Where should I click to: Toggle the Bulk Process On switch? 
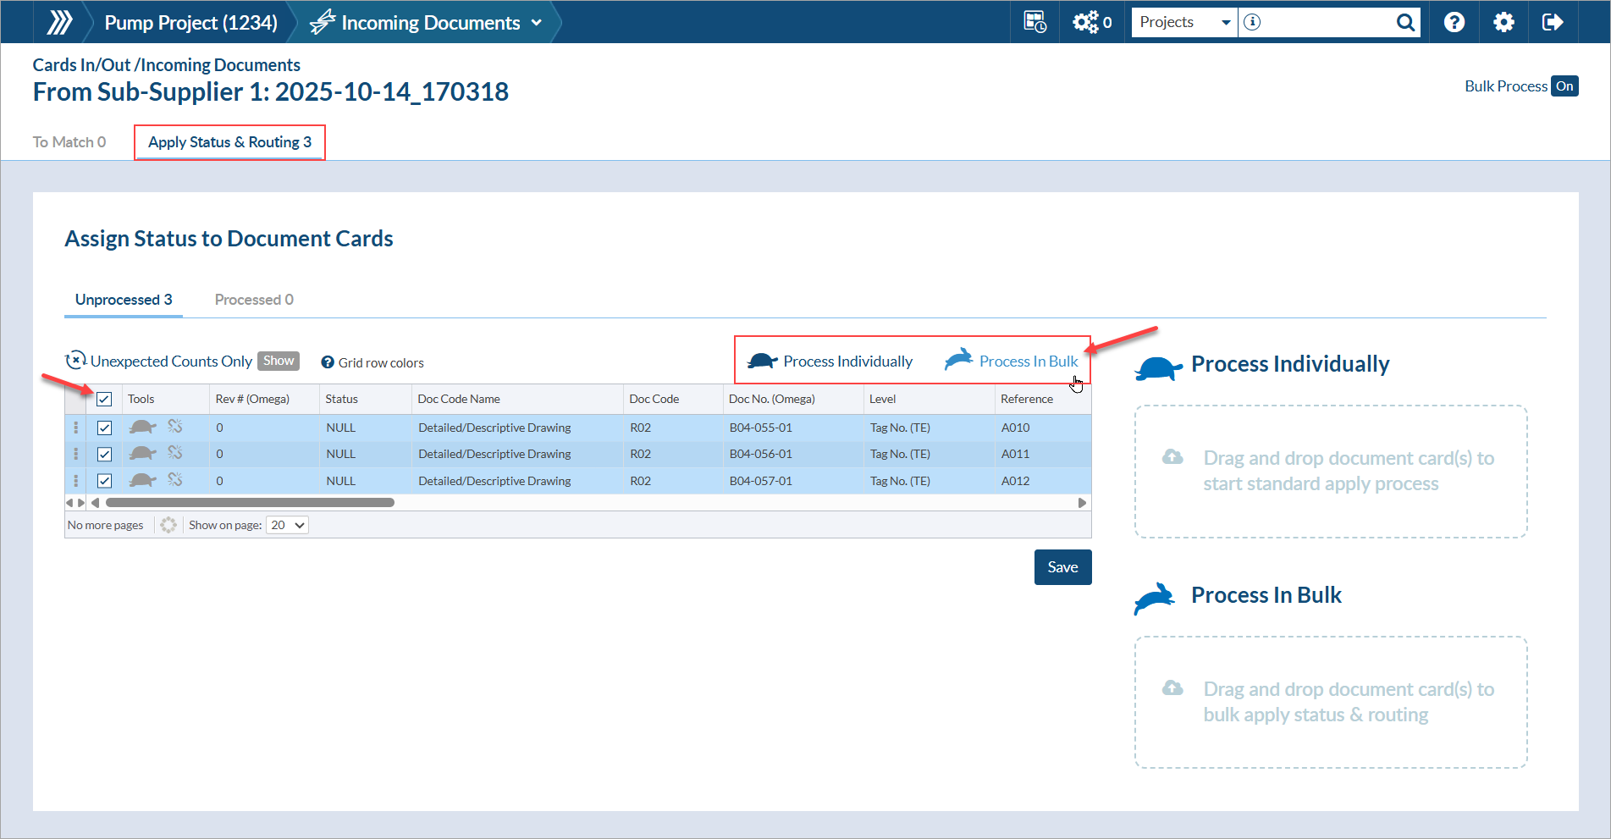coord(1564,86)
